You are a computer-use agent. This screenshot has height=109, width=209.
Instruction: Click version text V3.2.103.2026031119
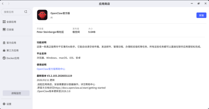(x=59, y=76)
